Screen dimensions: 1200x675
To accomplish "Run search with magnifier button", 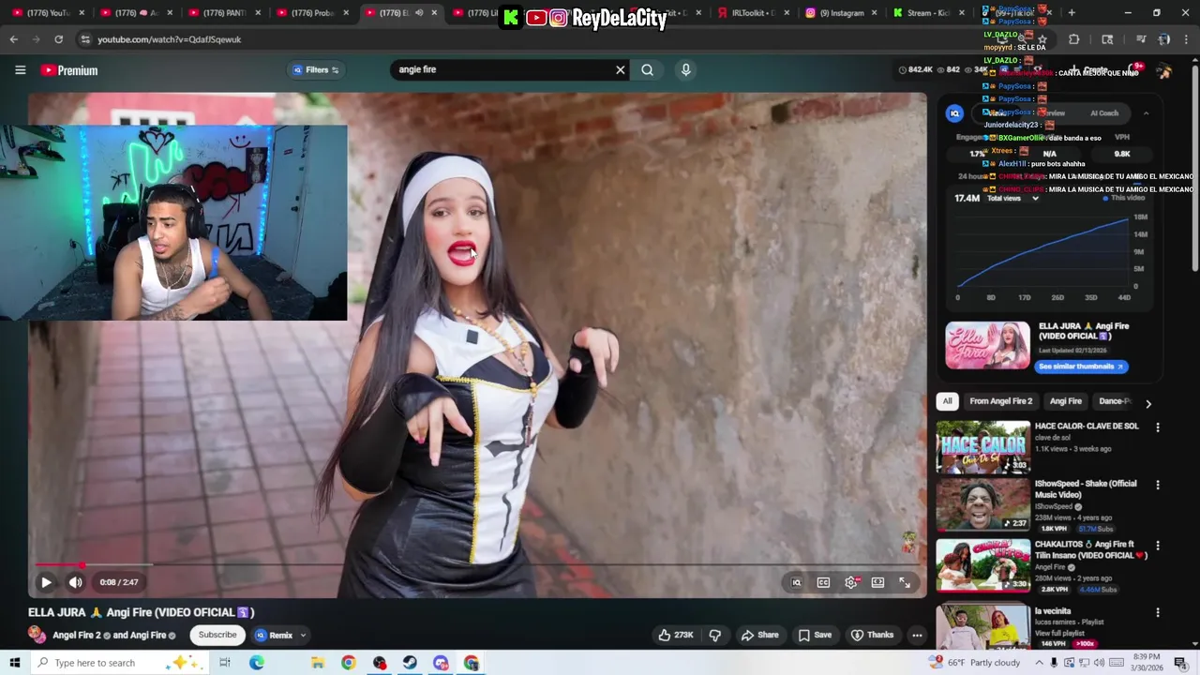I will click(x=647, y=69).
